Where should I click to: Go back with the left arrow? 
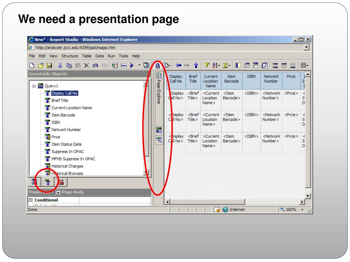[x=178, y=65]
